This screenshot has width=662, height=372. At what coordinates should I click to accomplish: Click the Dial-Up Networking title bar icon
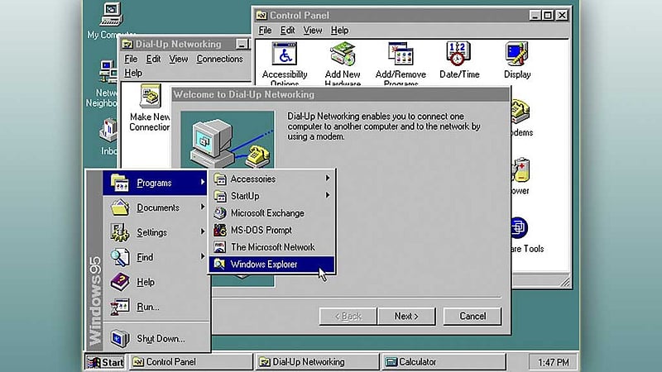[127, 45]
